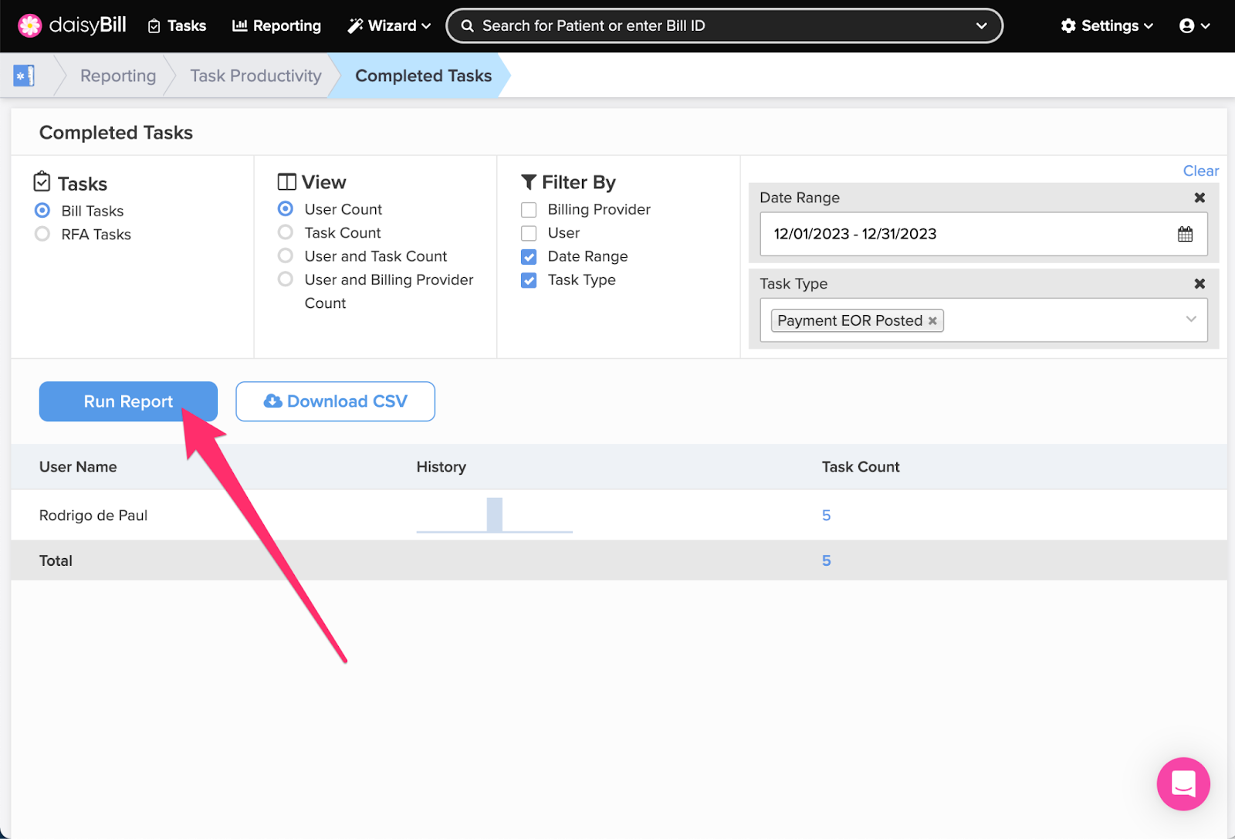1235x839 pixels.
Task: Uncheck the Task Type filter
Action: pos(529,280)
